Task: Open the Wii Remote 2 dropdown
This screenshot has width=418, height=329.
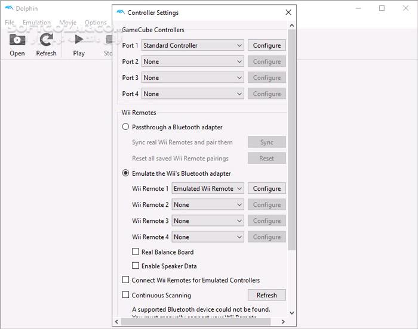Action: tap(208, 204)
